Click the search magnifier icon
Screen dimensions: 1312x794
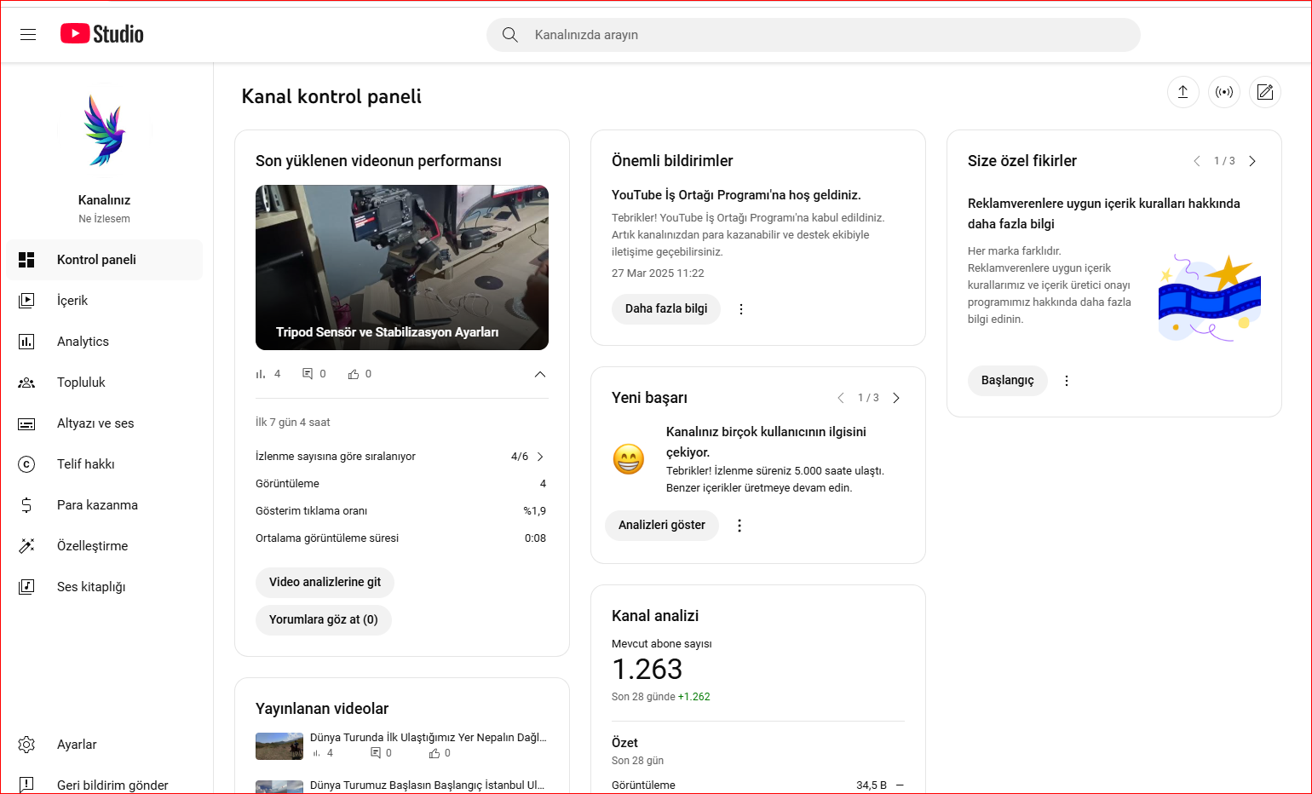tap(510, 35)
